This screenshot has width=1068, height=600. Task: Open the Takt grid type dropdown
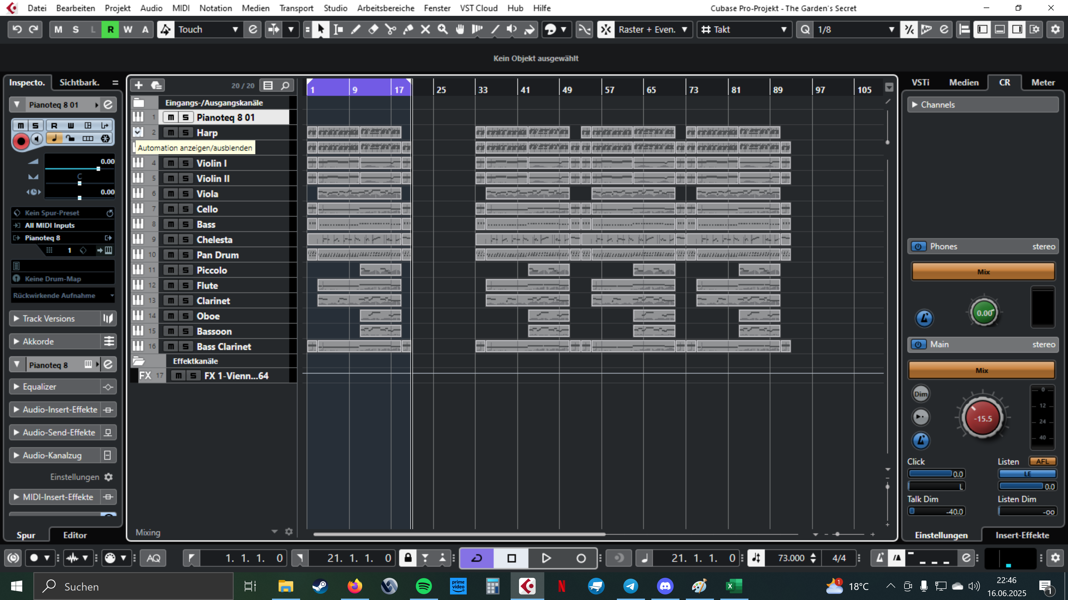tap(744, 29)
